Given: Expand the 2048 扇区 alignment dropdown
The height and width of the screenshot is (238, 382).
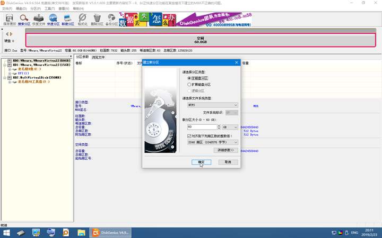Looking at the screenshot, I should point(212,142).
